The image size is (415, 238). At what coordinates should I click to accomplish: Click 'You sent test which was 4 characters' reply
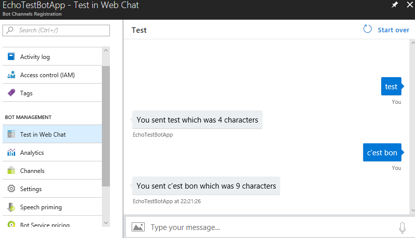coord(197,120)
